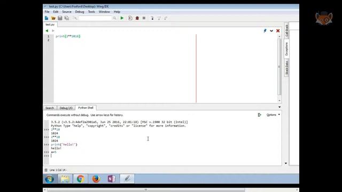Click the editor scrollbar down arrow
The width and height of the screenshot is (342, 192).
pyautogui.click(x=279, y=101)
